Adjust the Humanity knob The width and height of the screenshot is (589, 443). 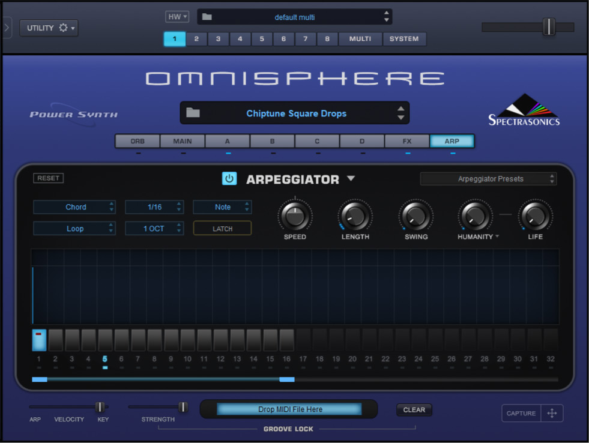coord(475,217)
